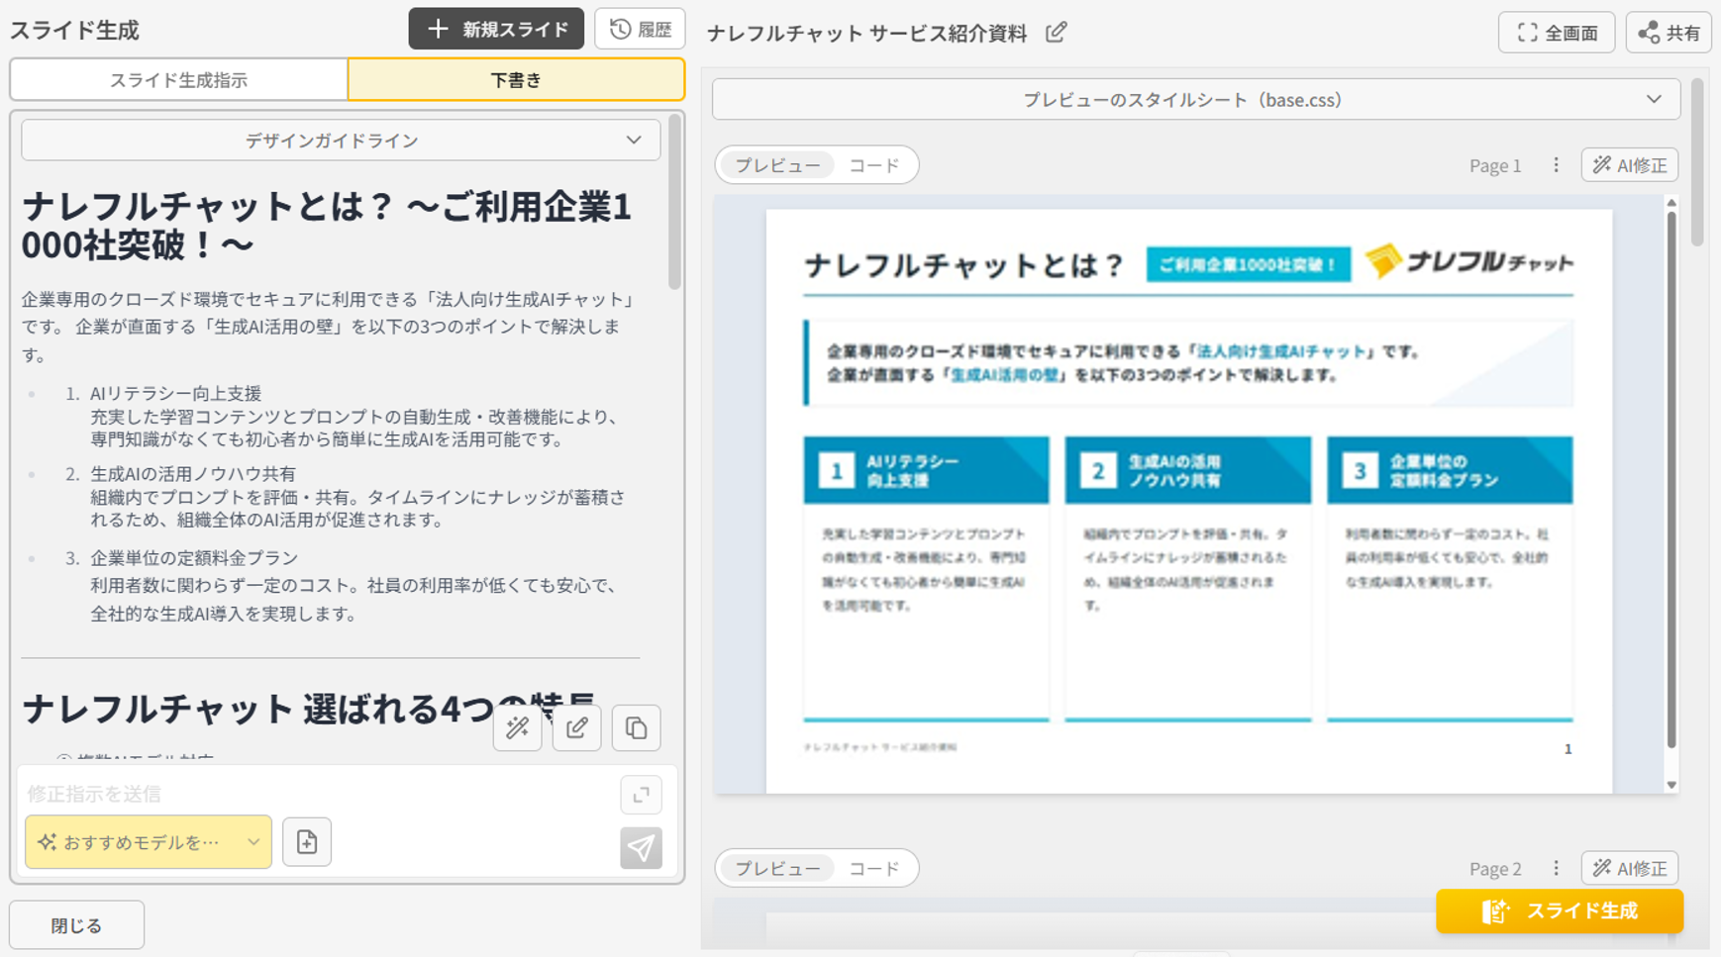Edit the presentation title pencil icon

[x=1057, y=33]
